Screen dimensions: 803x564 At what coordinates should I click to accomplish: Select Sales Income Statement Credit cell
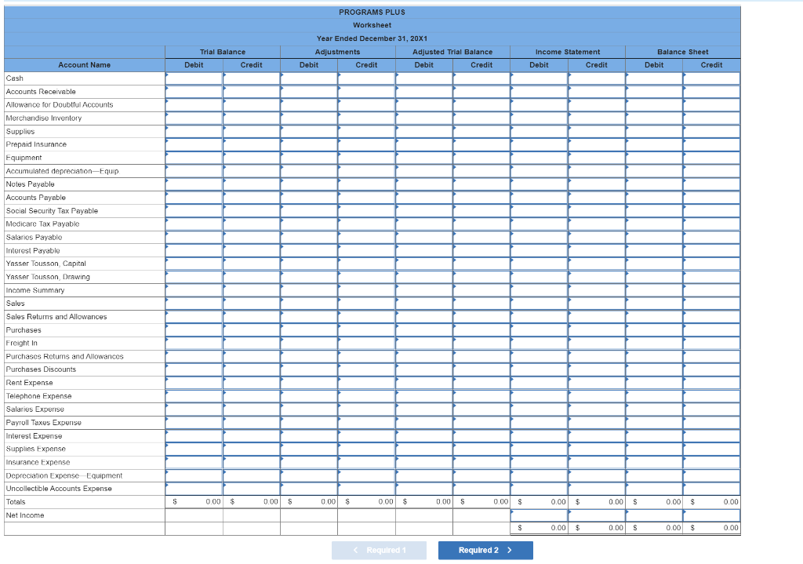point(597,304)
